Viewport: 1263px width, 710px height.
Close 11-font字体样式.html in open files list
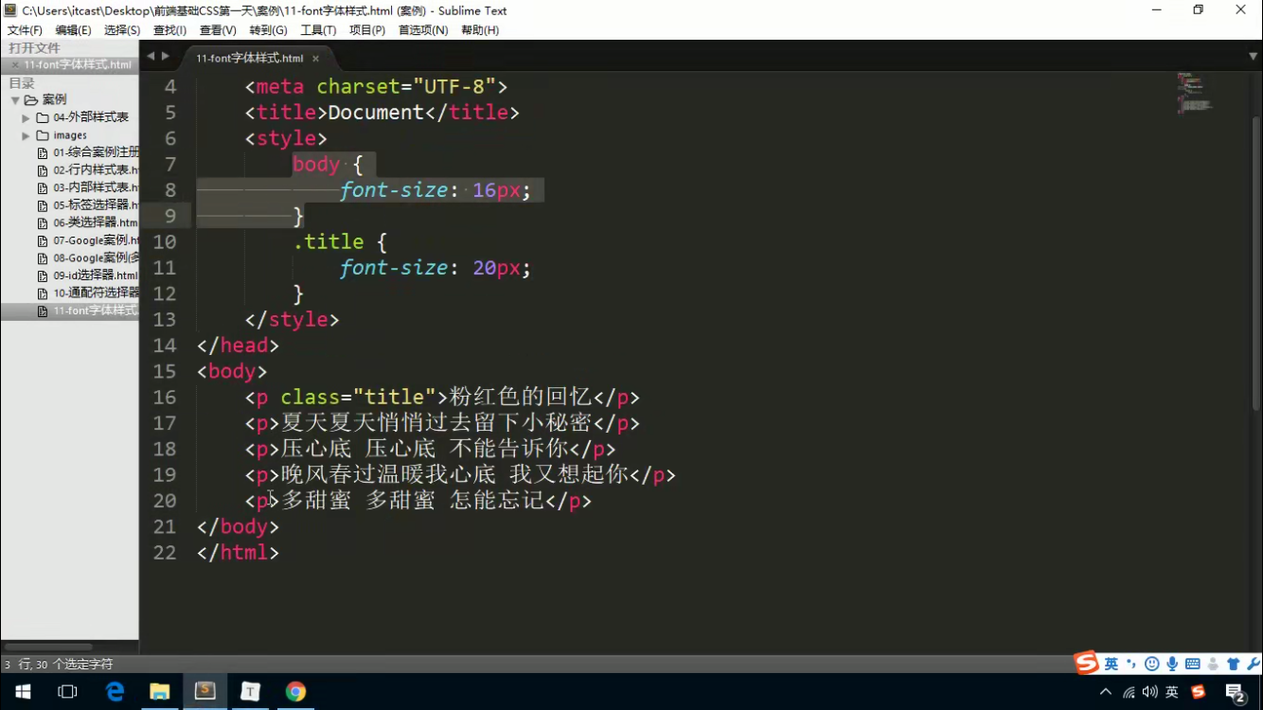click(x=15, y=65)
